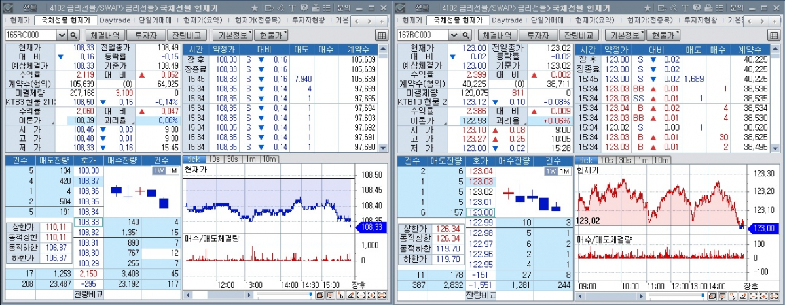Open help question icon in 165RC000 window
Viewport: 785px width, 305px height.
(x=304, y=8)
